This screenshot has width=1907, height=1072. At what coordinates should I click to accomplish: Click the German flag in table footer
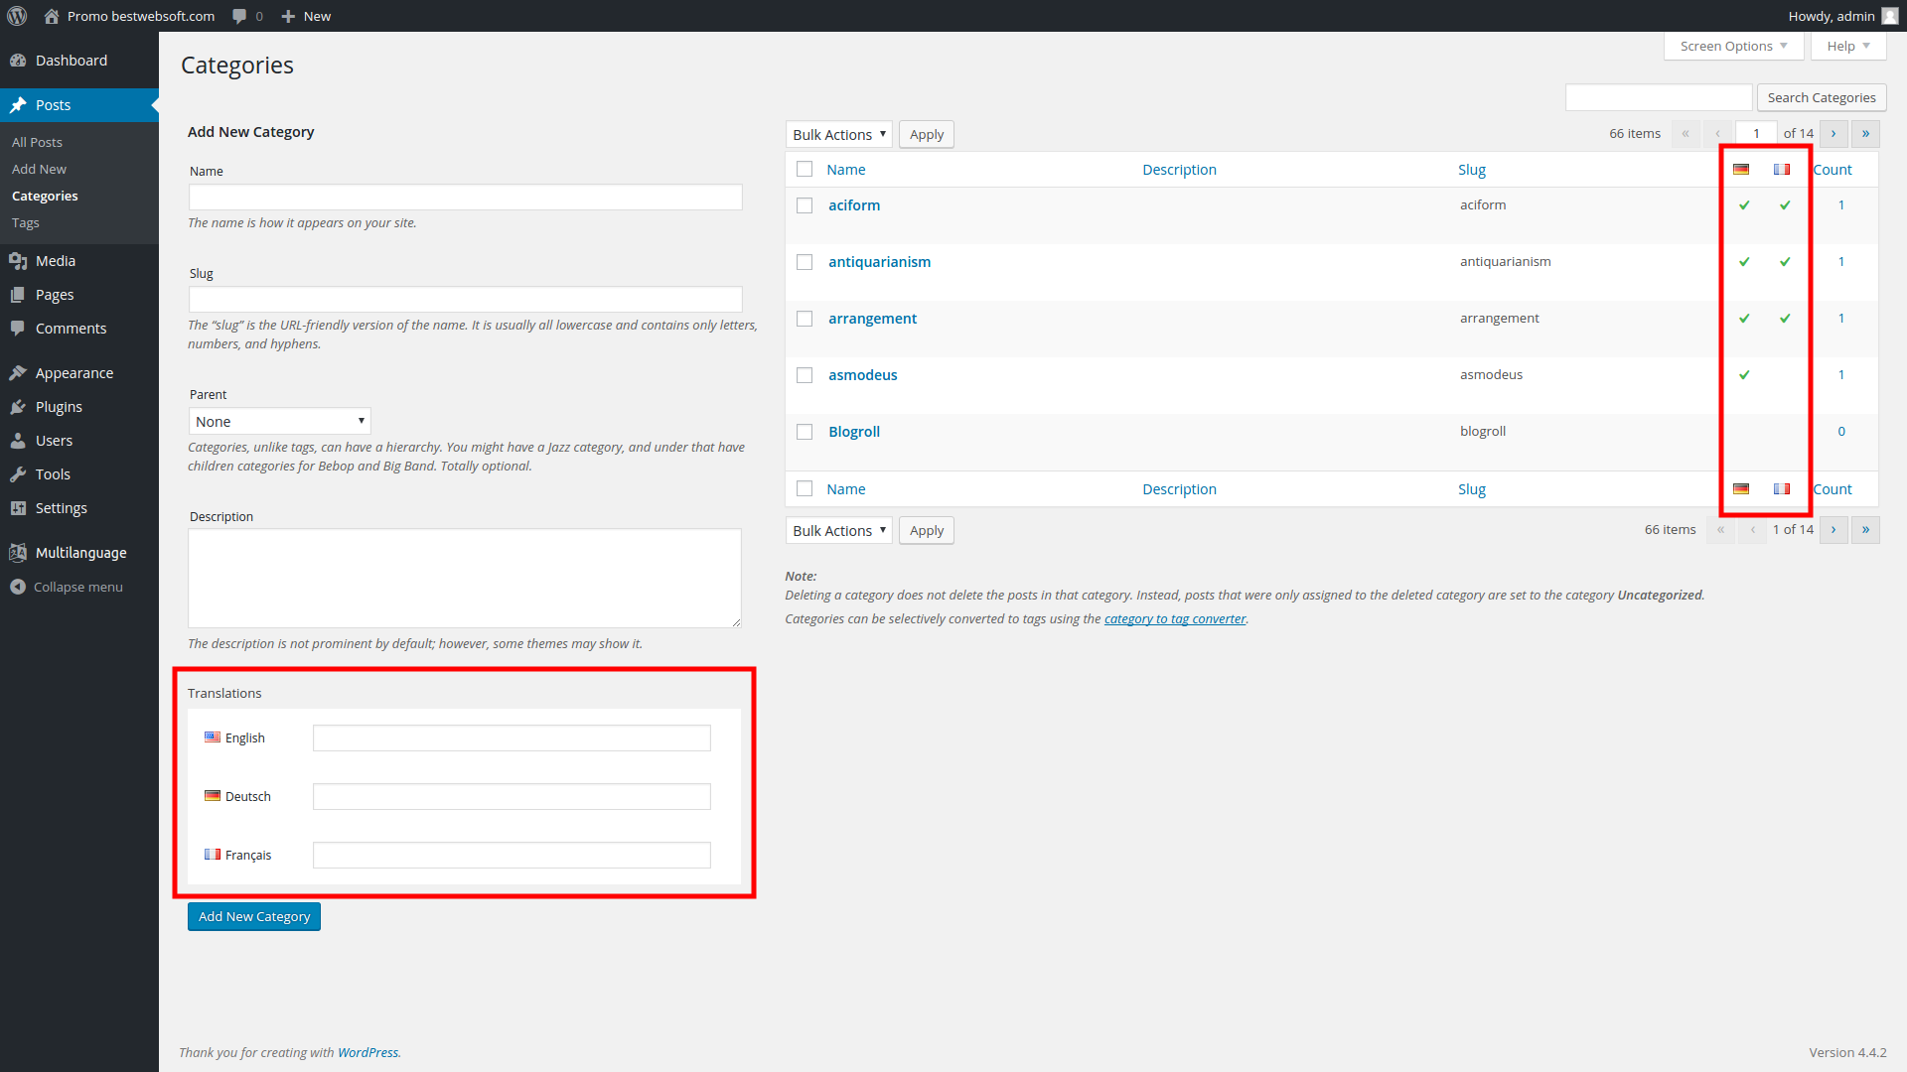pos(1741,489)
